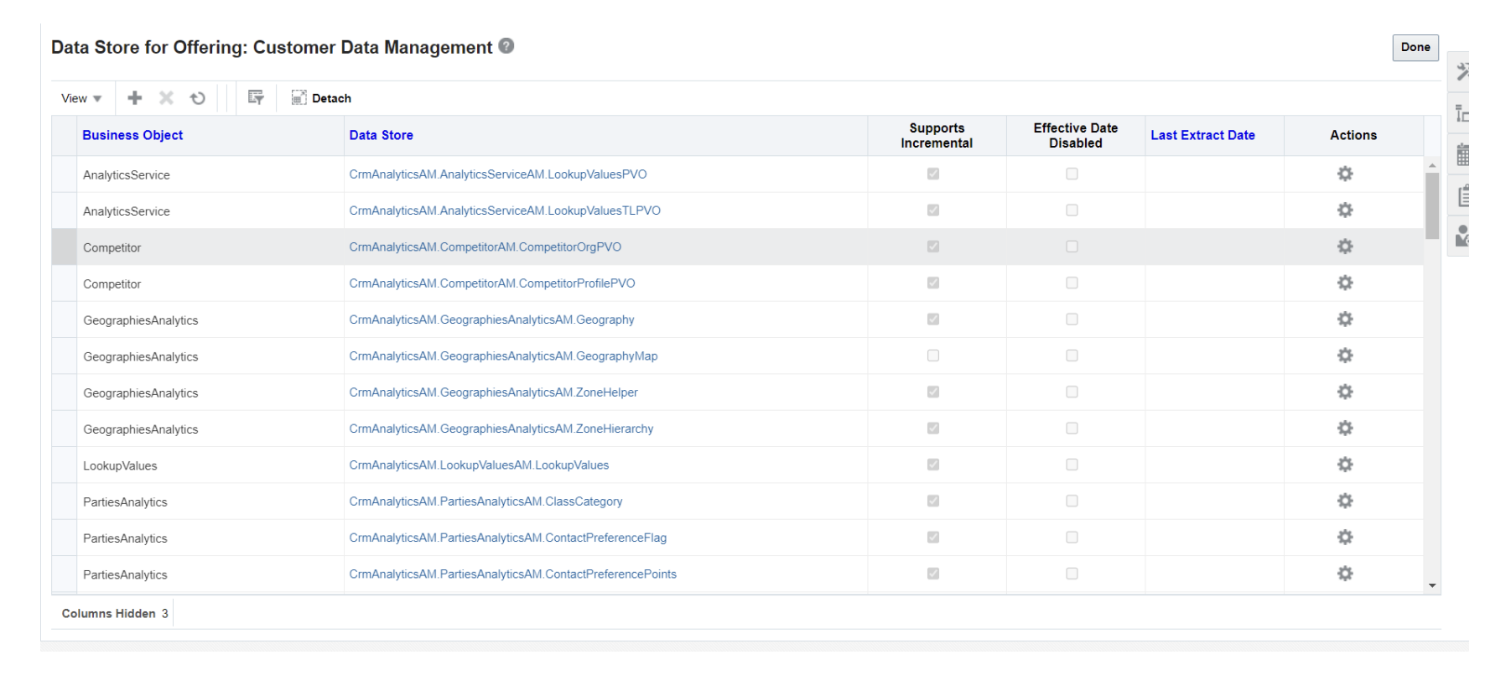1511x686 pixels.
Task: Open actions gear for ClassCategory row
Action: point(1345,501)
